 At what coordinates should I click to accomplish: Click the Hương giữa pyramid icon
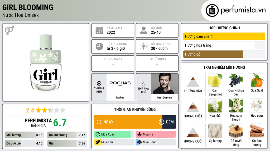click(x=193, y=107)
